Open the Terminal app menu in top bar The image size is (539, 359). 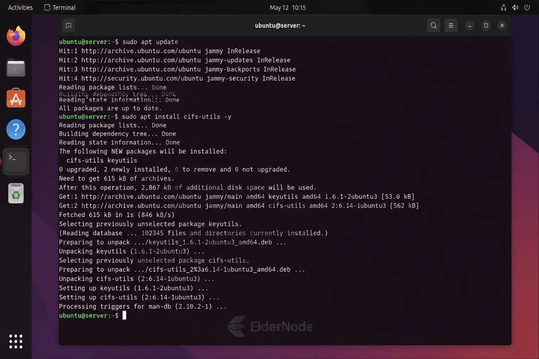(60, 7)
